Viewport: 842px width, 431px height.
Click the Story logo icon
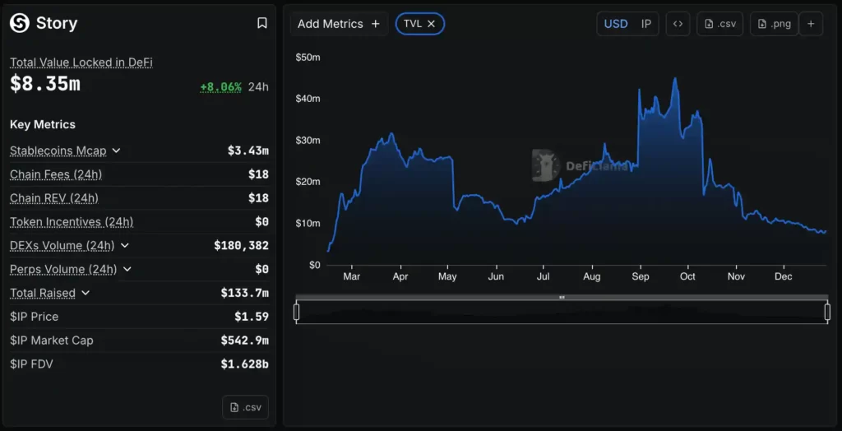[x=20, y=23]
